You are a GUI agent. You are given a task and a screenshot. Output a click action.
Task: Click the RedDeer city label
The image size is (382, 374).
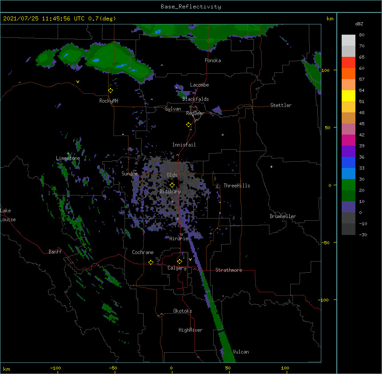click(195, 113)
